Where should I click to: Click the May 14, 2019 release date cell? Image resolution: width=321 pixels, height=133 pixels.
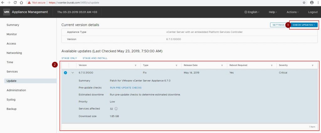click(x=192, y=73)
